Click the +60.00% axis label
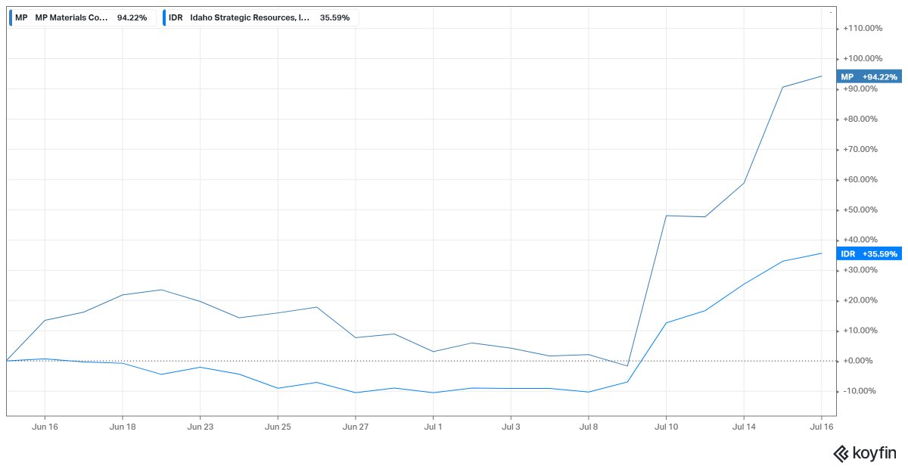Screen dimensions: 908x469 tap(860, 179)
